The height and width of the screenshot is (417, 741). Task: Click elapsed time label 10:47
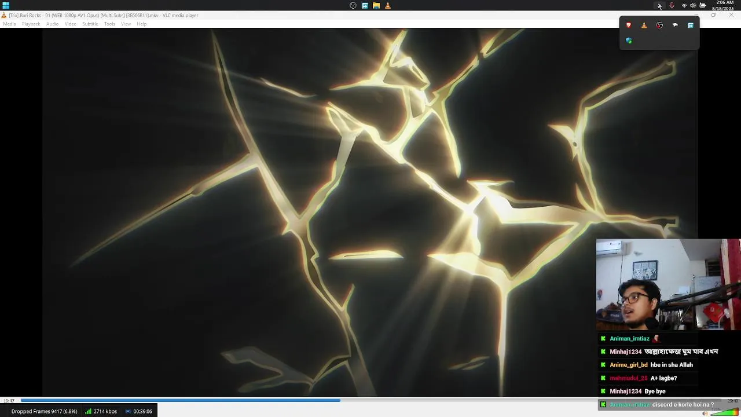tap(9, 401)
